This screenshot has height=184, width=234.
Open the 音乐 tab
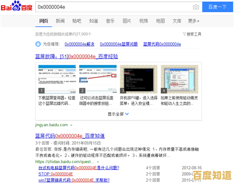tap(110, 21)
